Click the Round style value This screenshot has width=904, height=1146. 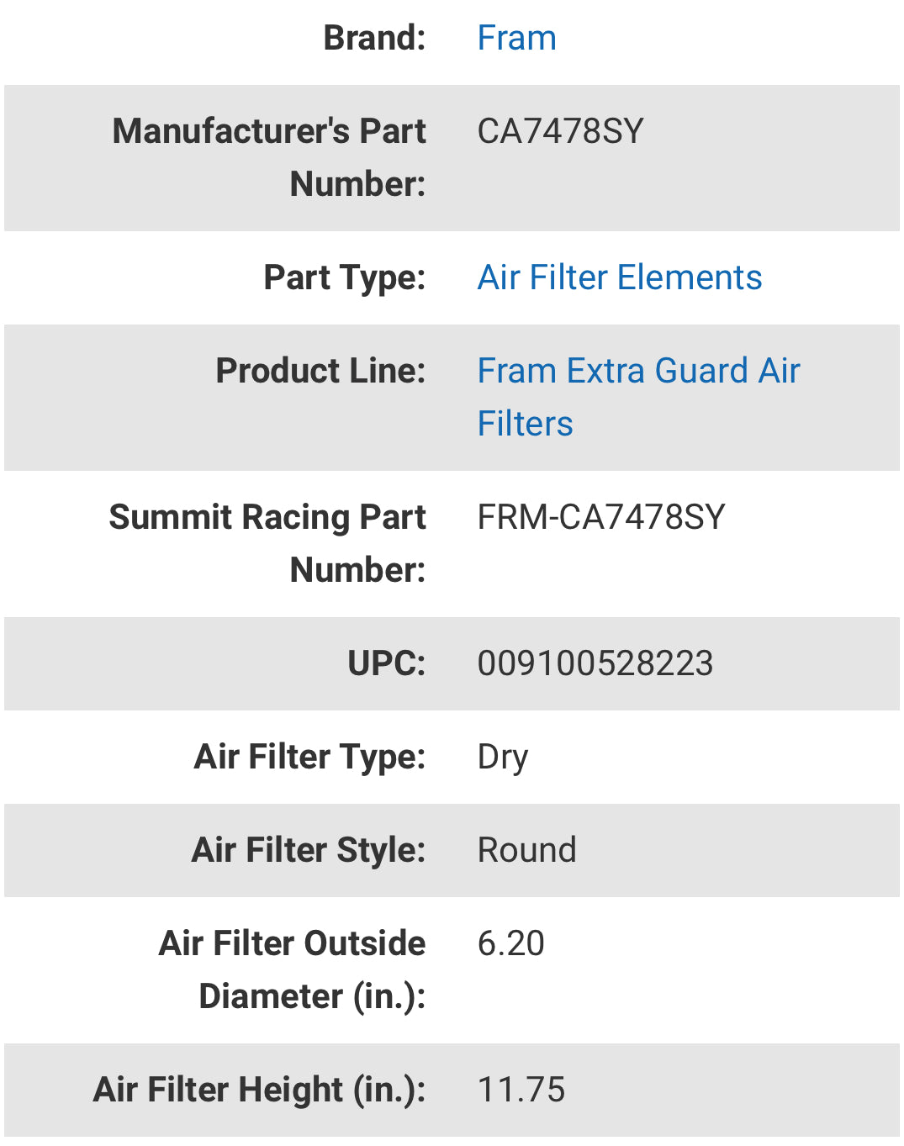[x=526, y=850]
